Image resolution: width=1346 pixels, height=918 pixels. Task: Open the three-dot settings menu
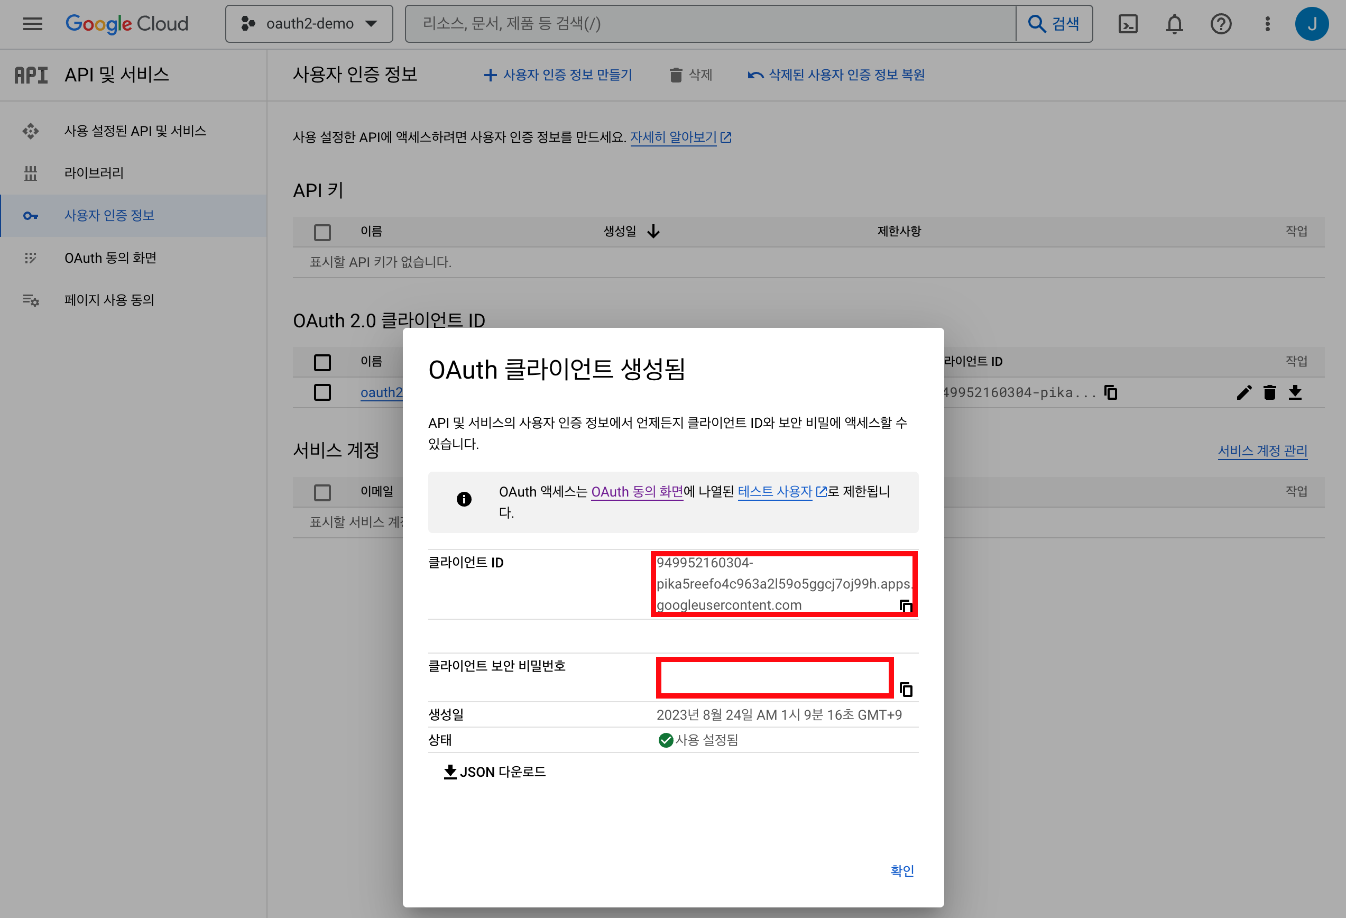pos(1267,24)
